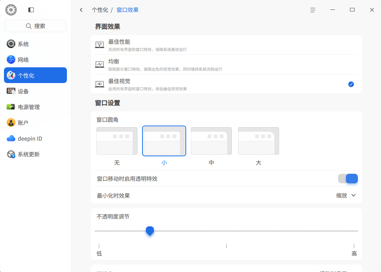
Task: Click the 账户 user icon
Action: pos(11,122)
